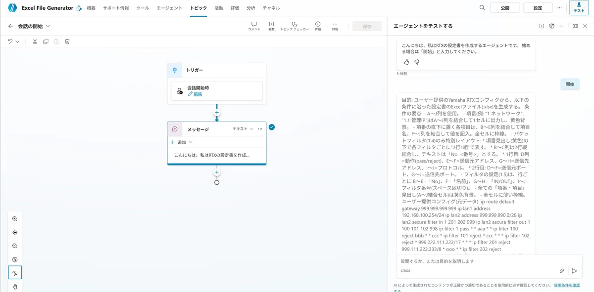Expand the 会話の開始 topic name dropdown
594x292 pixels.
pyautogui.click(x=48, y=26)
